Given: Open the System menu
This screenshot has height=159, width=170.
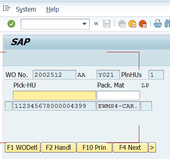Looking at the screenshot, I should click(26, 10).
